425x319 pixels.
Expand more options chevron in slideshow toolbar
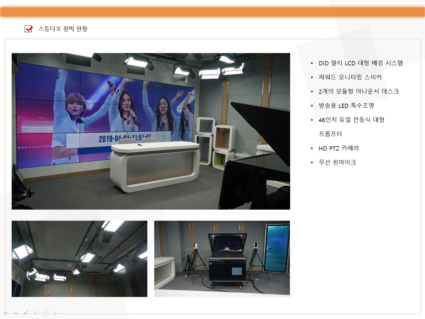(x=55, y=313)
